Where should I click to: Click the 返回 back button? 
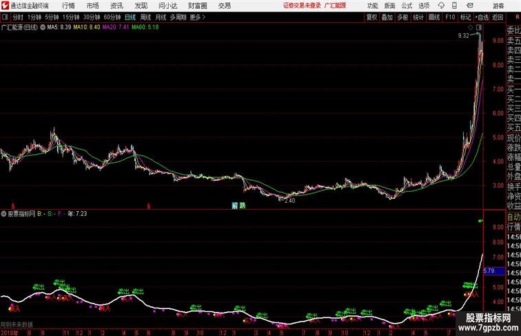coord(498,17)
